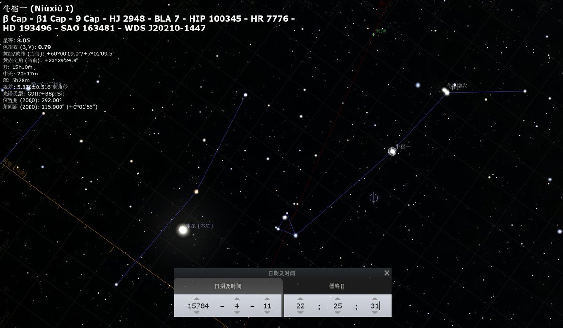Click into the seconds field showing 31
Image resolution: width=563 pixels, height=328 pixels.
tap(374, 306)
